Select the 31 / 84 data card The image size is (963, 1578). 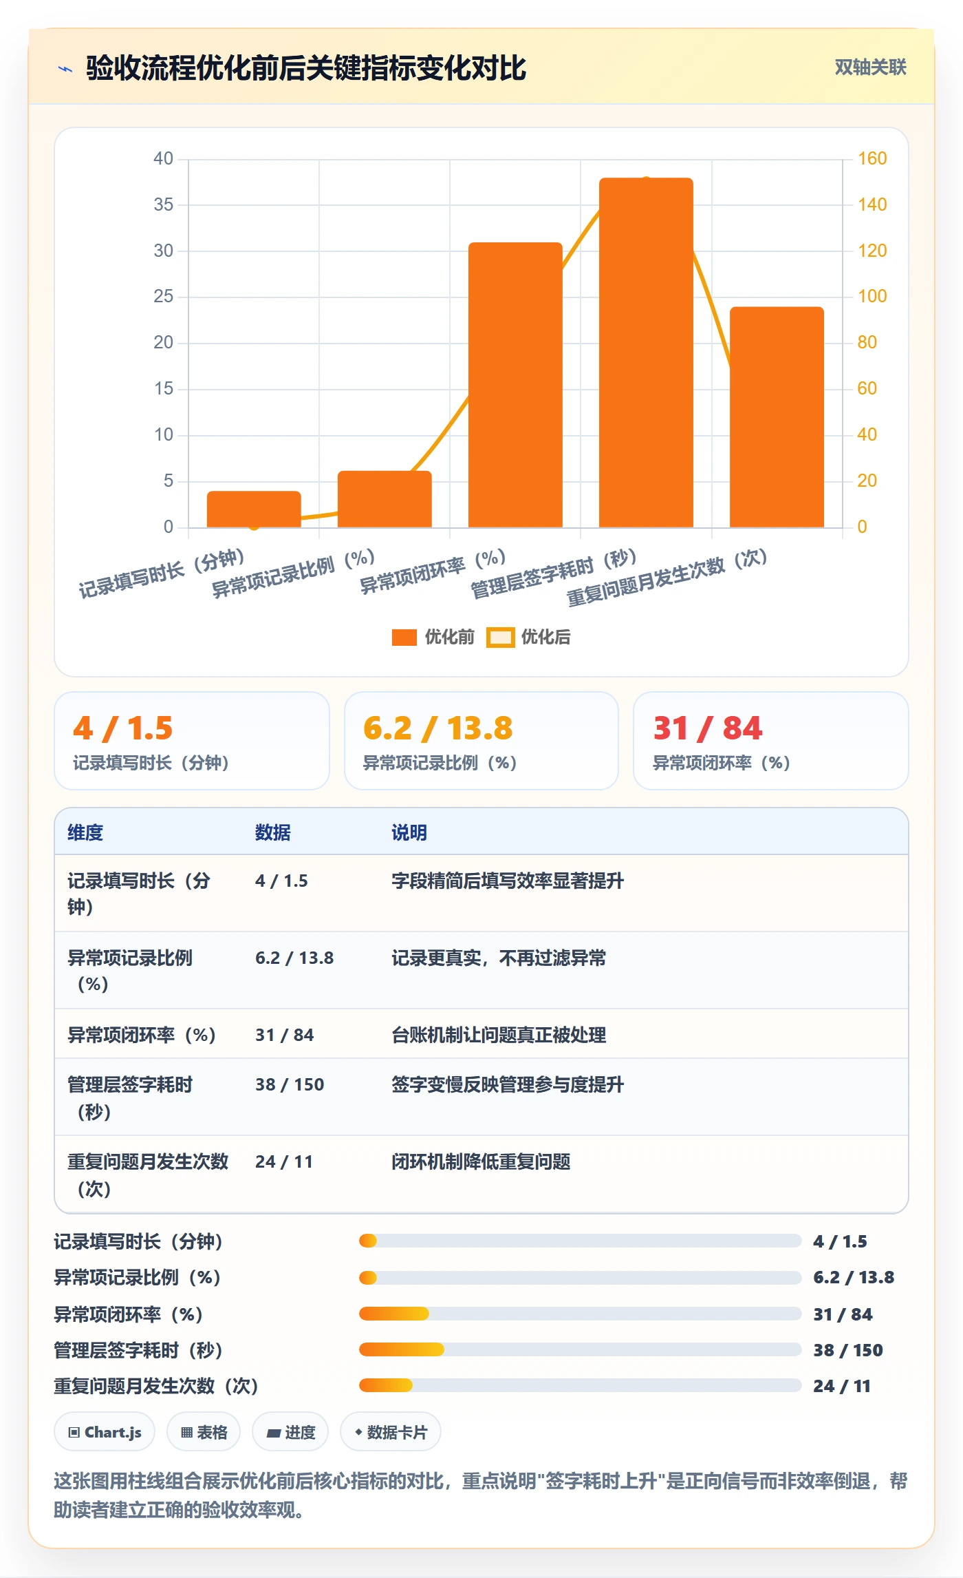pyautogui.click(x=771, y=741)
